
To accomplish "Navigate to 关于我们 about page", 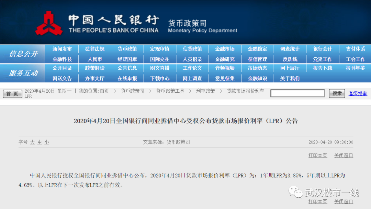I will 290,78.
